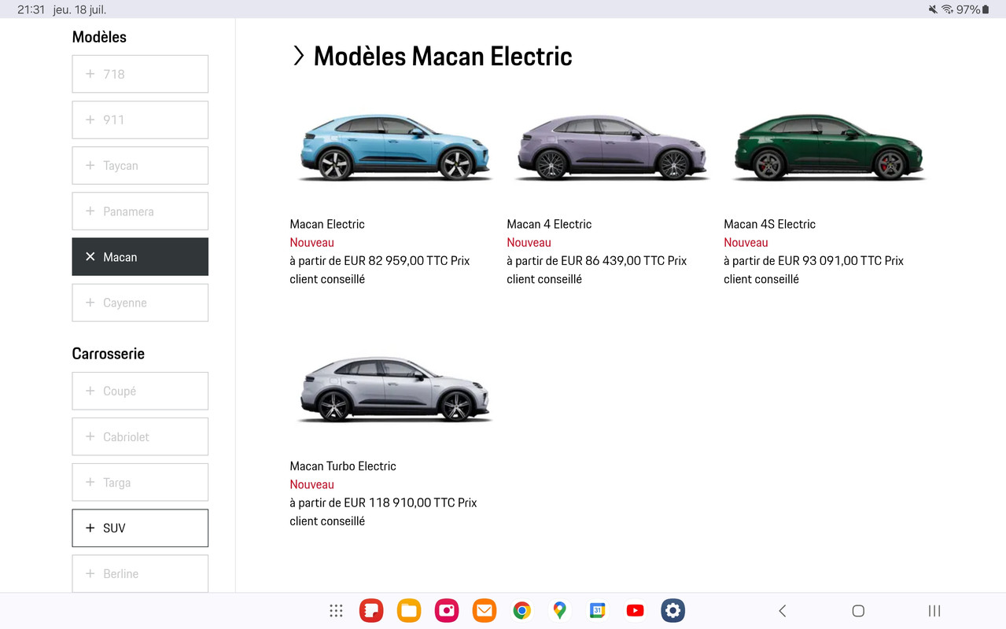This screenshot has height=629, width=1006.
Task: Click Nouveau label under Macan 4S Electric
Action: (746, 243)
